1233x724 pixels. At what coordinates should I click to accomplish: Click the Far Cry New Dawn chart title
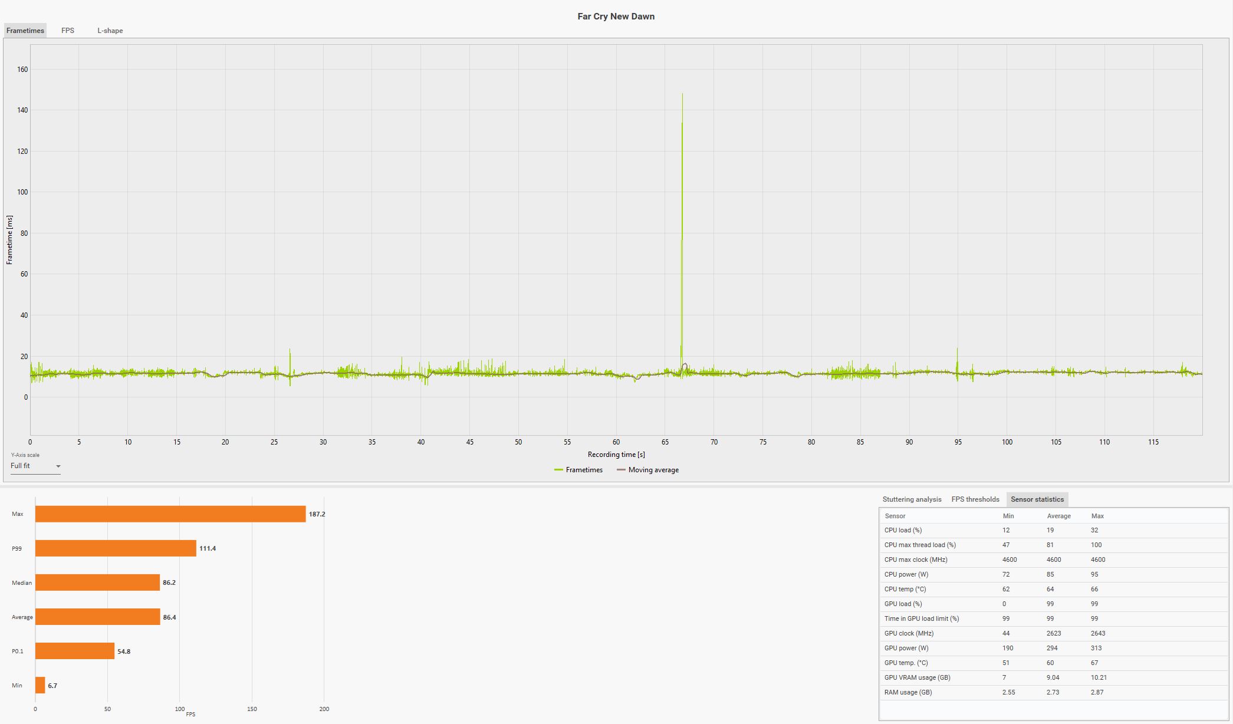(x=616, y=17)
